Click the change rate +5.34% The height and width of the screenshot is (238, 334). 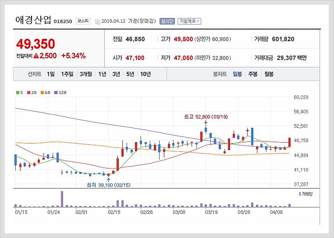pos(73,56)
